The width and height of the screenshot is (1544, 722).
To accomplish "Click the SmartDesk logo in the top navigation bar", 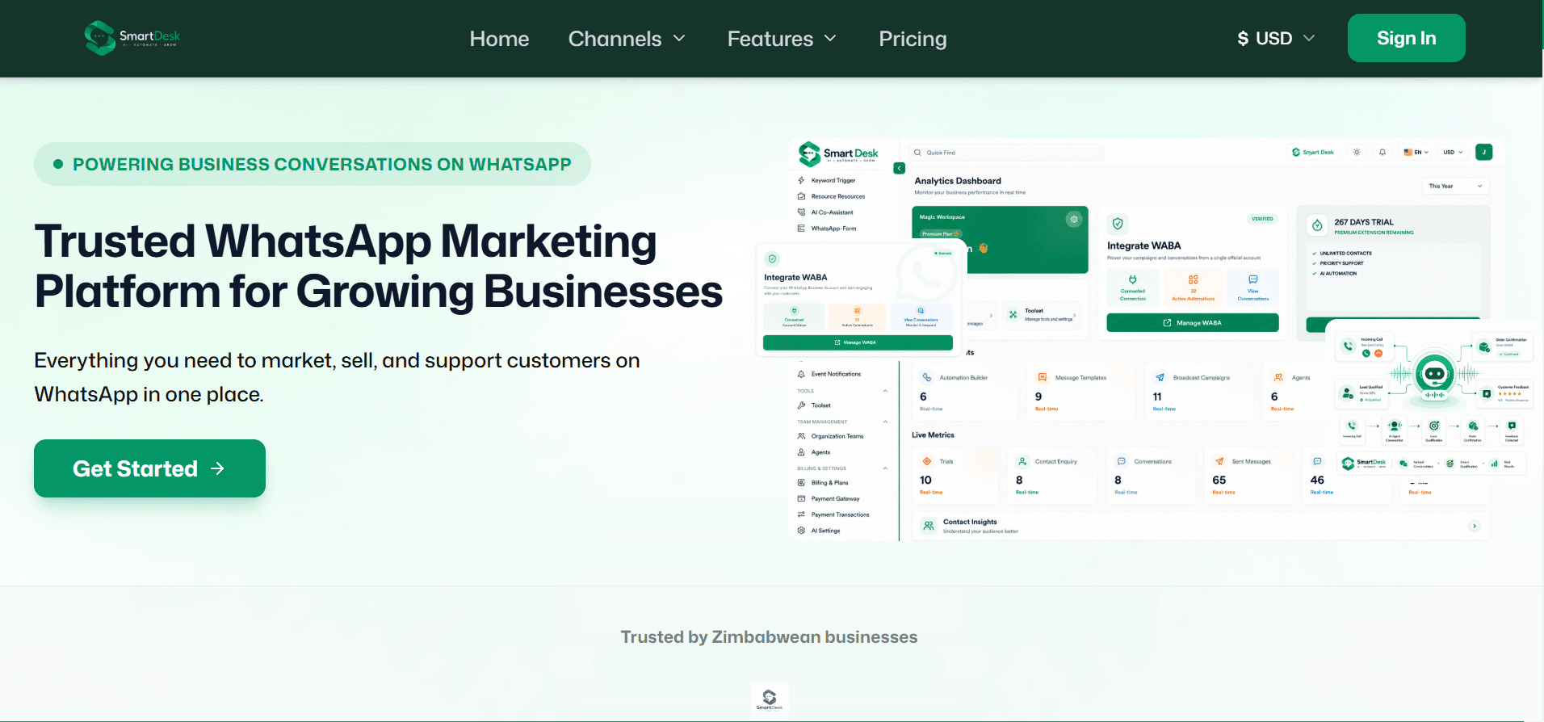I will tap(132, 38).
